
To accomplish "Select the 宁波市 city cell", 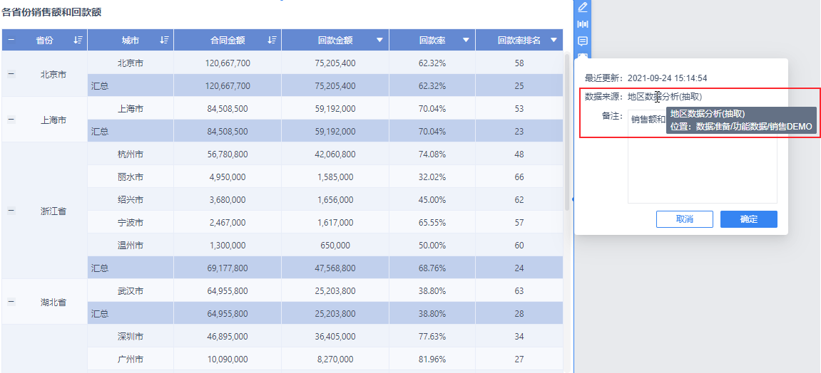I will pos(131,223).
